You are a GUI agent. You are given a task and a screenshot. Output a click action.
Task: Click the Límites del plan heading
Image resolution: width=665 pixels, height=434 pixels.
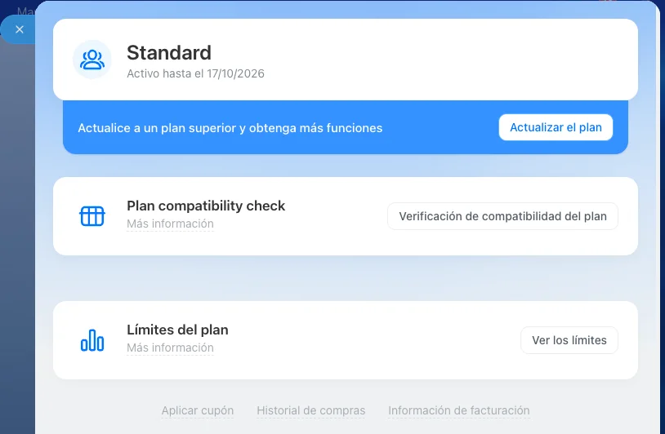177,330
